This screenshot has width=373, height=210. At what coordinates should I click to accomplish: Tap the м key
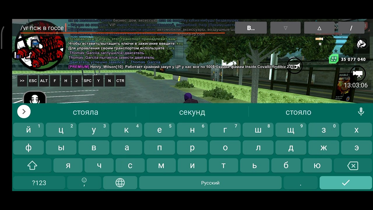161,166
